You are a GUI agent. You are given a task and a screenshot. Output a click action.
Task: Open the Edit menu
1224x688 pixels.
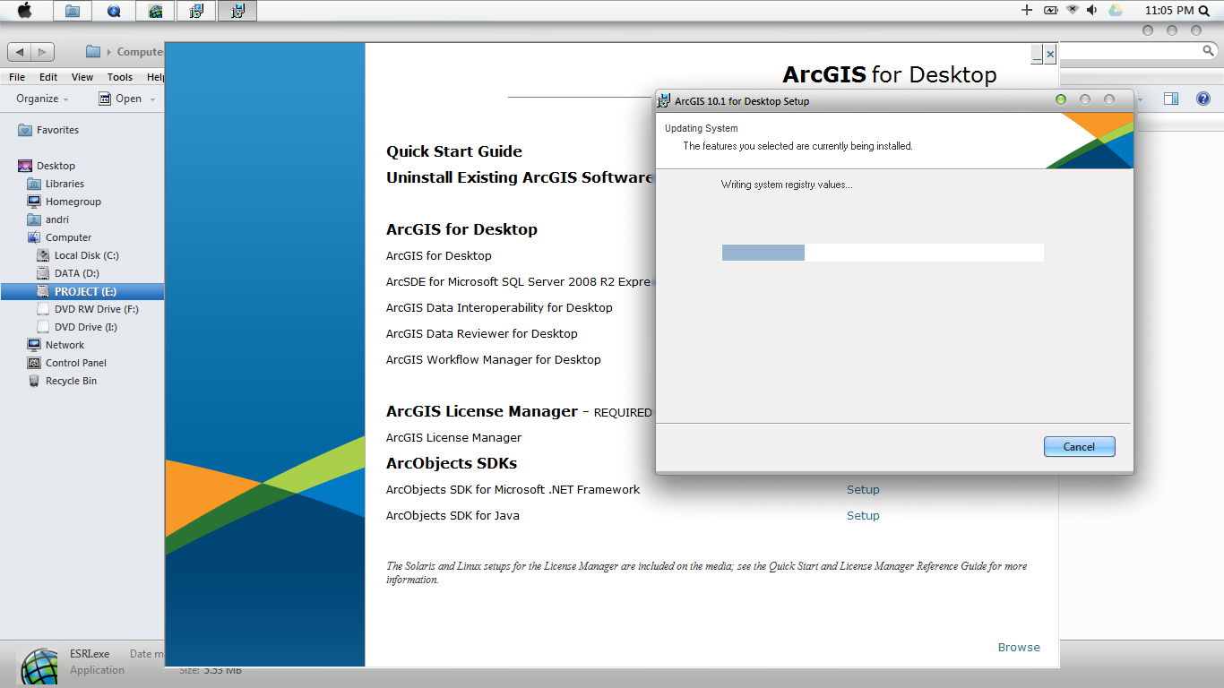[x=48, y=77]
